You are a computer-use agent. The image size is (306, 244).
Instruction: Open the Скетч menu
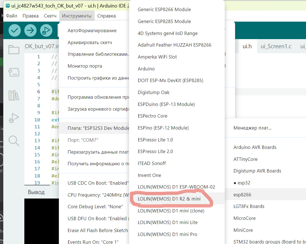(x=50, y=16)
